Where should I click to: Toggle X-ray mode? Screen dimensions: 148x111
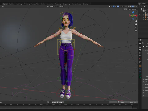click(126, 6)
